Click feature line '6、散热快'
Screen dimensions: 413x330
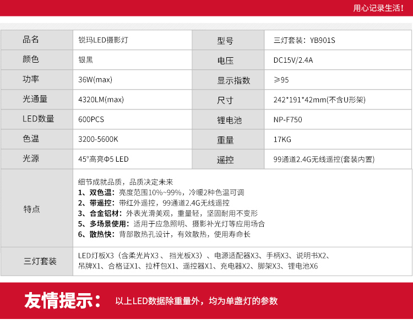[x=164, y=234]
